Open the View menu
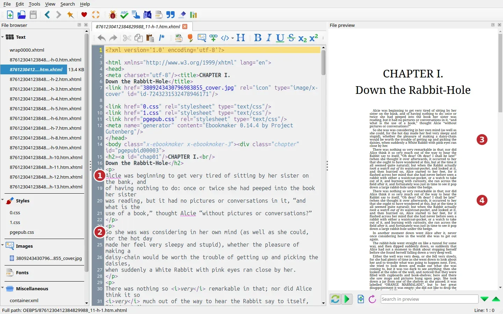 pyautogui.click(x=50, y=4)
